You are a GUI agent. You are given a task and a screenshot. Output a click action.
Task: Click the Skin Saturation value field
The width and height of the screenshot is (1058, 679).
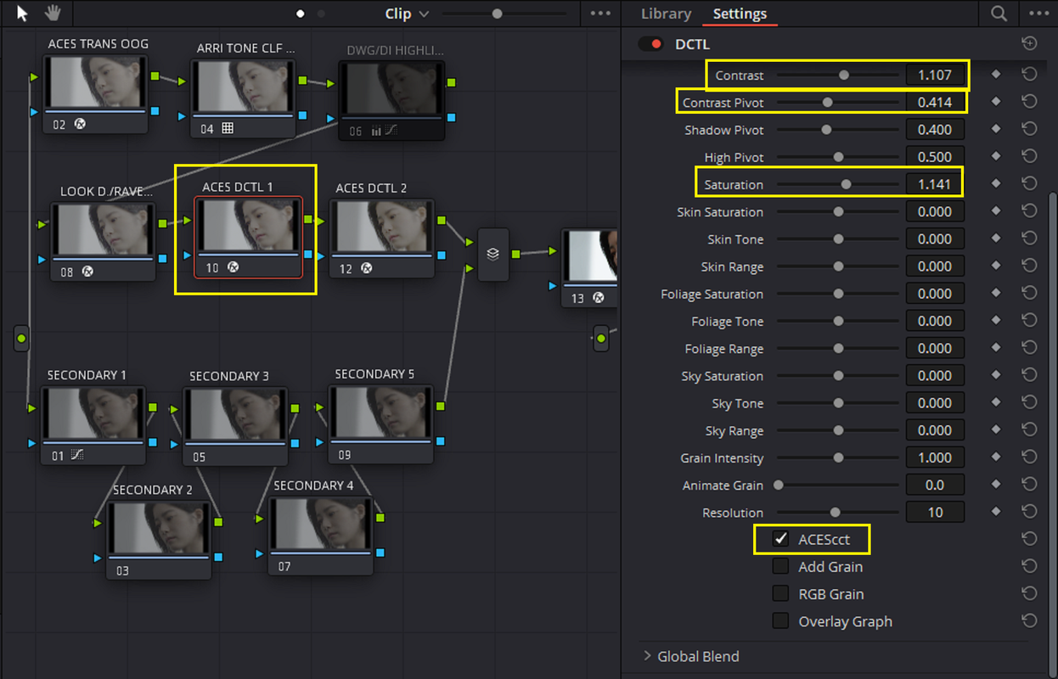click(935, 211)
